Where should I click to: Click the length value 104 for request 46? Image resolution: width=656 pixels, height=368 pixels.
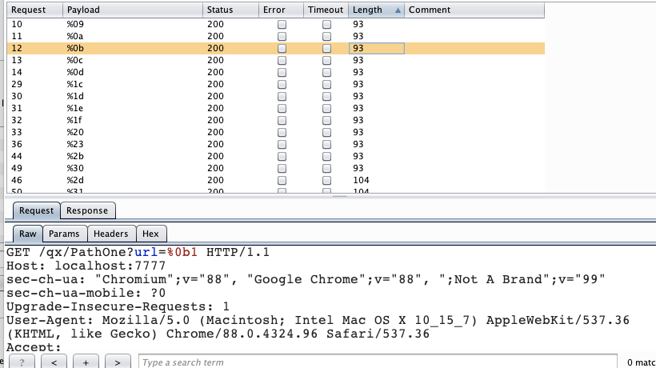pos(361,180)
